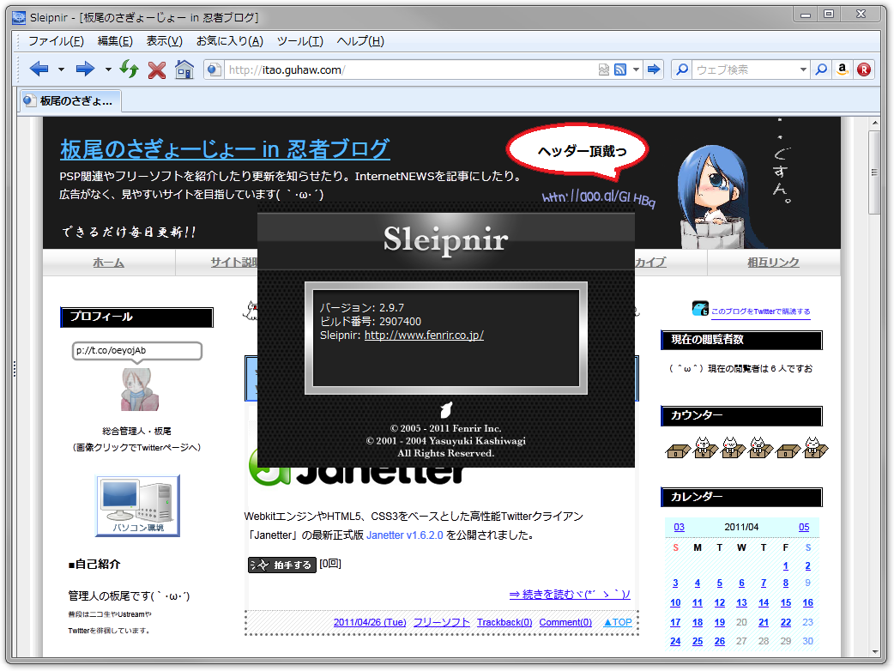
Task: Focus the ウェブ検索 search field
Action: [746, 70]
